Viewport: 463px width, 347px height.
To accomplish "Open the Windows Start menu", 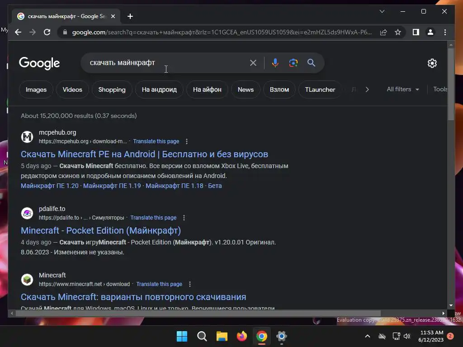I will 182,336.
